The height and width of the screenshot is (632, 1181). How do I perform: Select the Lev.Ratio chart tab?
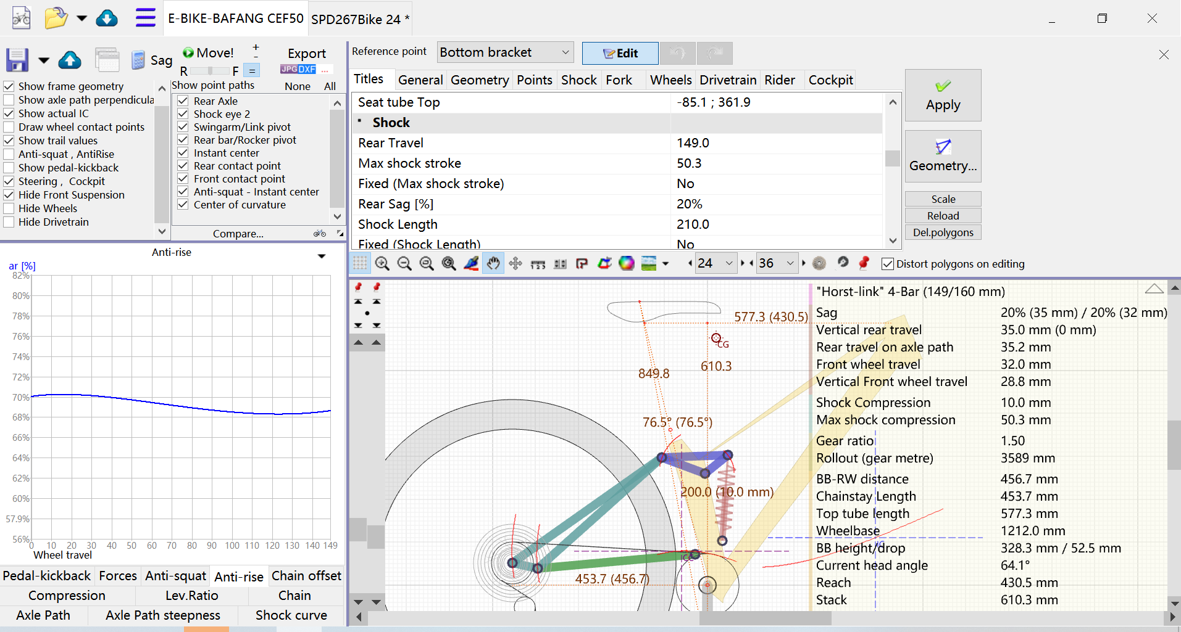point(192,596)
